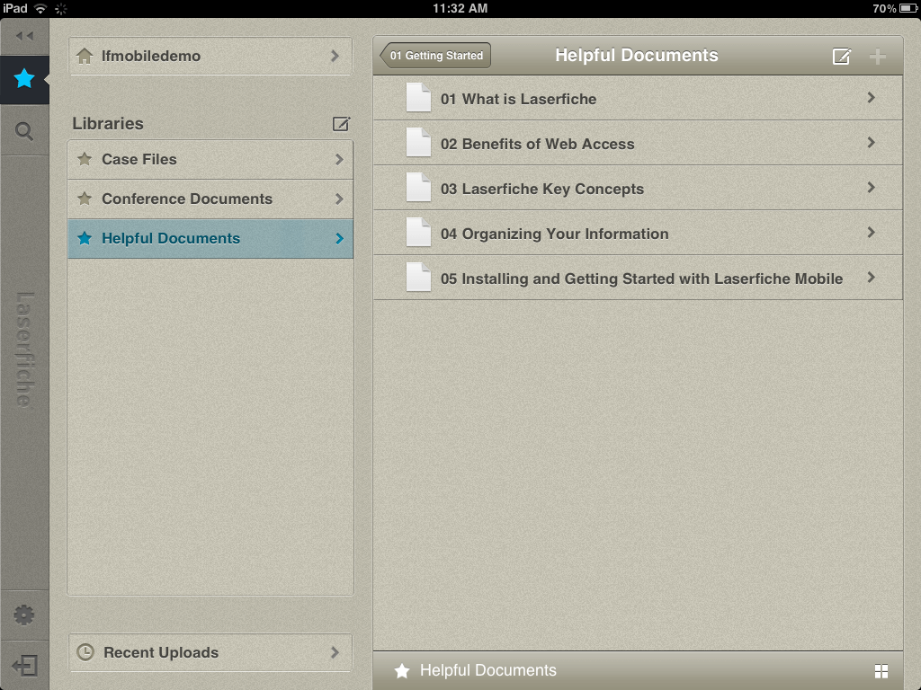The height and width of the screenshot is (690, 921).
Task: Expand Case Files chevron
Action: pos(339,159)
